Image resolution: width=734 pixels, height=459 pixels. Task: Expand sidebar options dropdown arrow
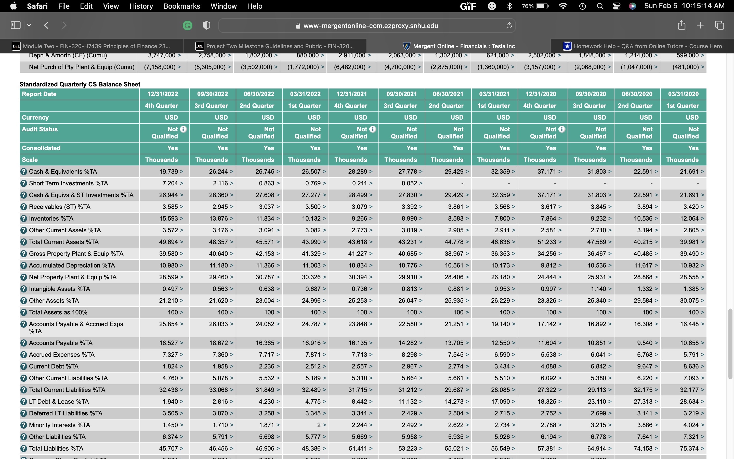(x=29, y=25)
